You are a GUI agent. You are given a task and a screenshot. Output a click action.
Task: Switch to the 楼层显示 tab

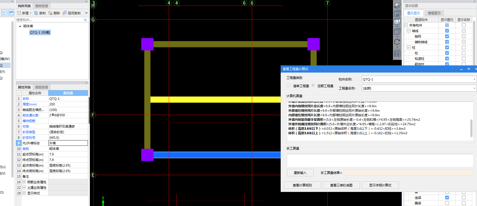(x=434, y=13)
